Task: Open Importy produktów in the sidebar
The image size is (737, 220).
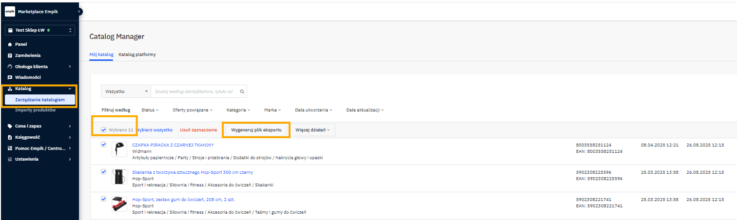Action: click(35, 110)
